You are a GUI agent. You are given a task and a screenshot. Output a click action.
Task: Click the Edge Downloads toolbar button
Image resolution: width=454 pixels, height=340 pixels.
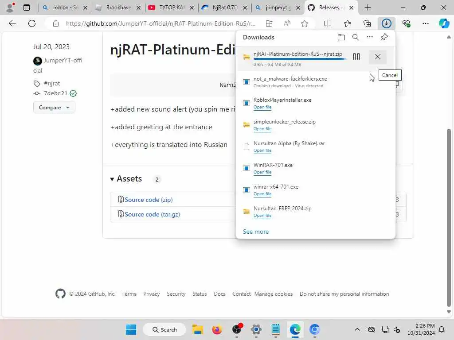pos(386,23)
